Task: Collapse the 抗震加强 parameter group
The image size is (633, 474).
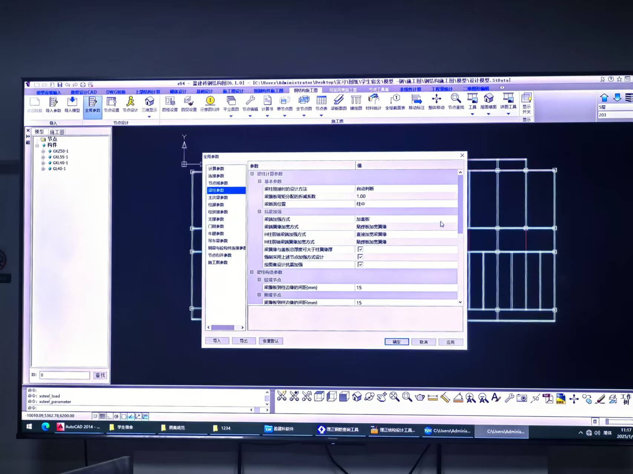Action: 259,212
